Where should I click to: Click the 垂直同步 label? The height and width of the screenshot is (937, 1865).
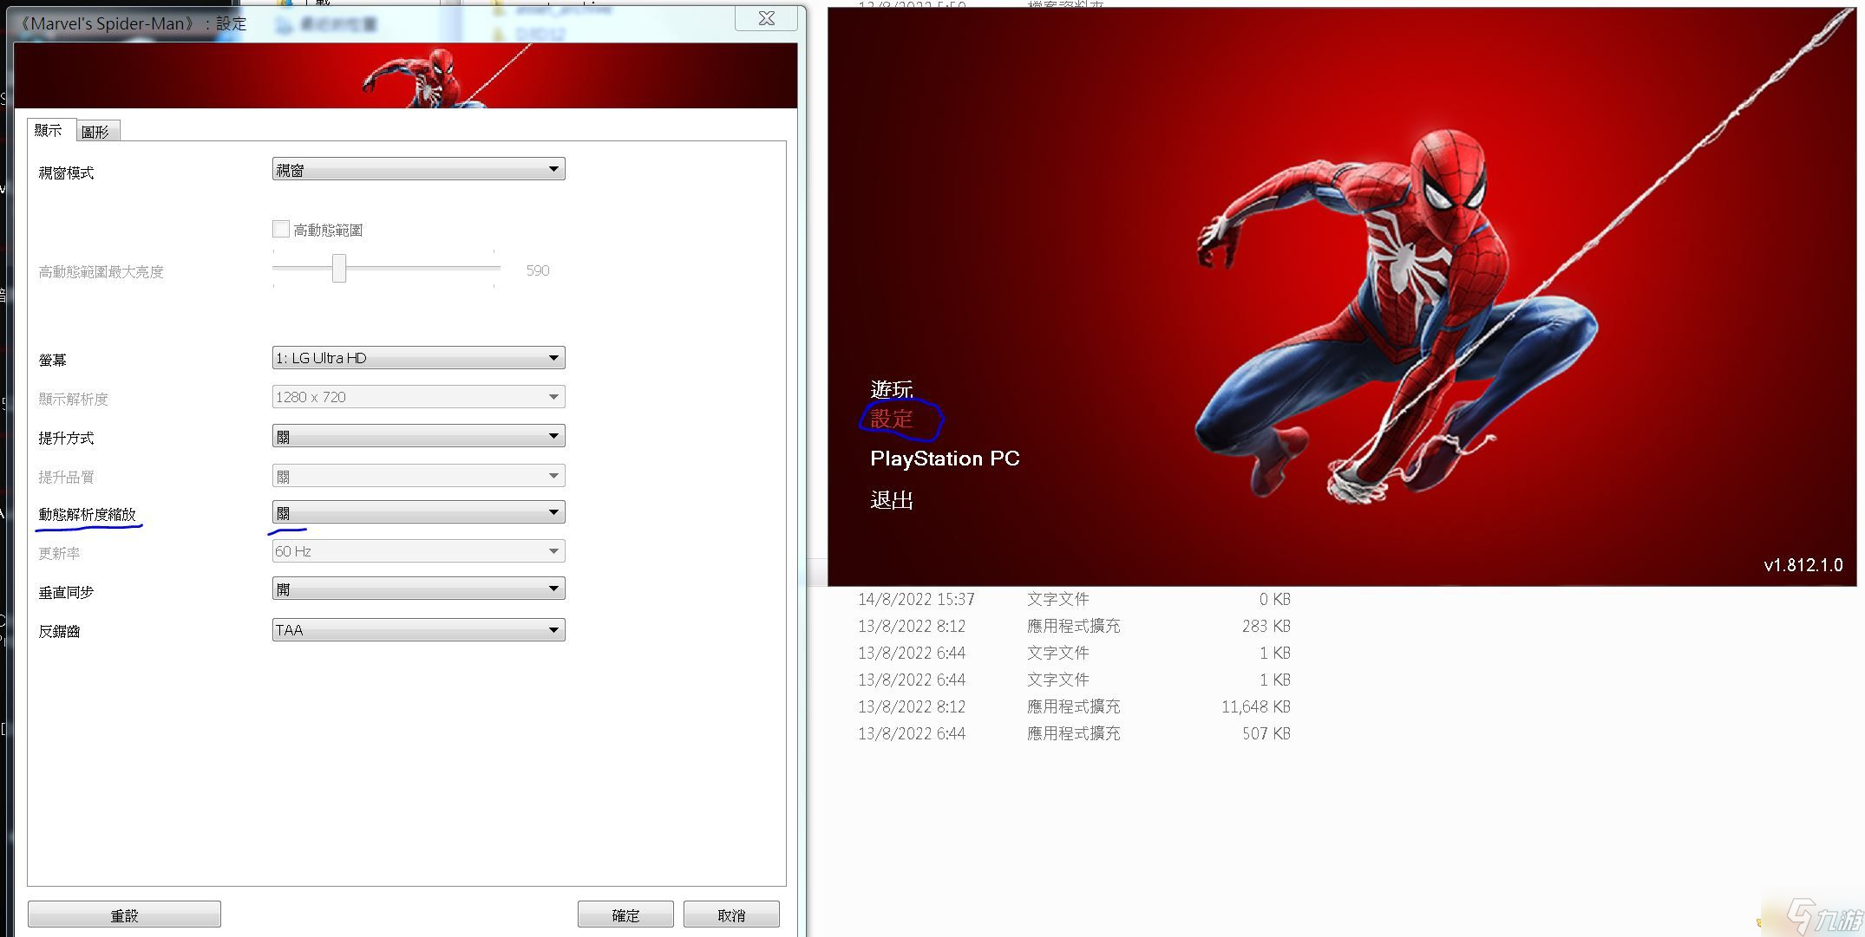point(66,592)
